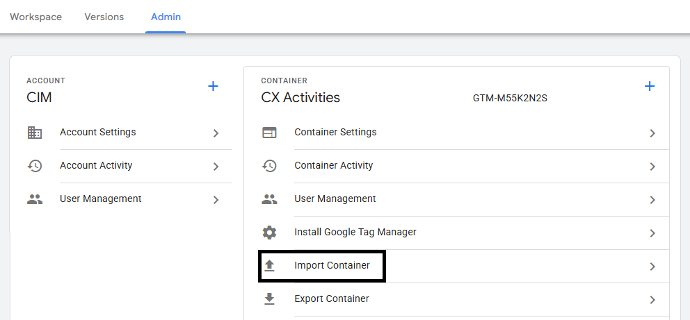
Task: Open the Admin tab
Action: pyautogui.click(x=166, y=17)
